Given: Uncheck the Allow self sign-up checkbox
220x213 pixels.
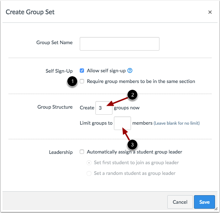Looking at the screenshot, I should (x=82, y=71).
